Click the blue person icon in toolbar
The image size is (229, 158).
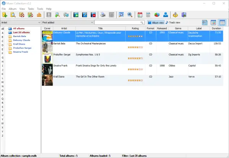tap(165, 15)
